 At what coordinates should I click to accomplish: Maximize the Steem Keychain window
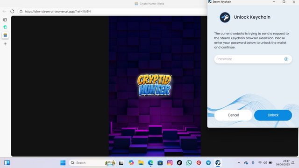tap(284, 2)
